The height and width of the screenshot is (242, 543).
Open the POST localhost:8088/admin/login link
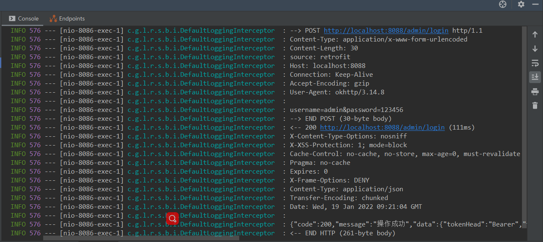[x=386, y=30]
